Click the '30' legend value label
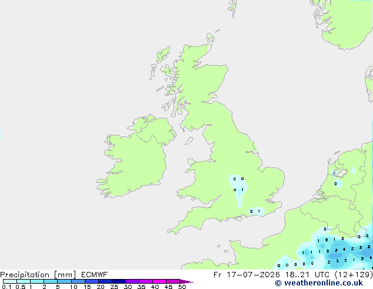The height and width of the screenshot is (289, 373). tap(128, 287)
